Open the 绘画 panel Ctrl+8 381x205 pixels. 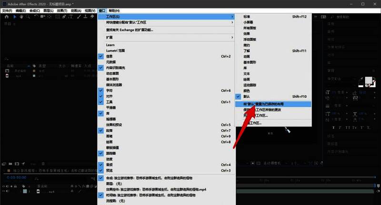click(166, 142)
